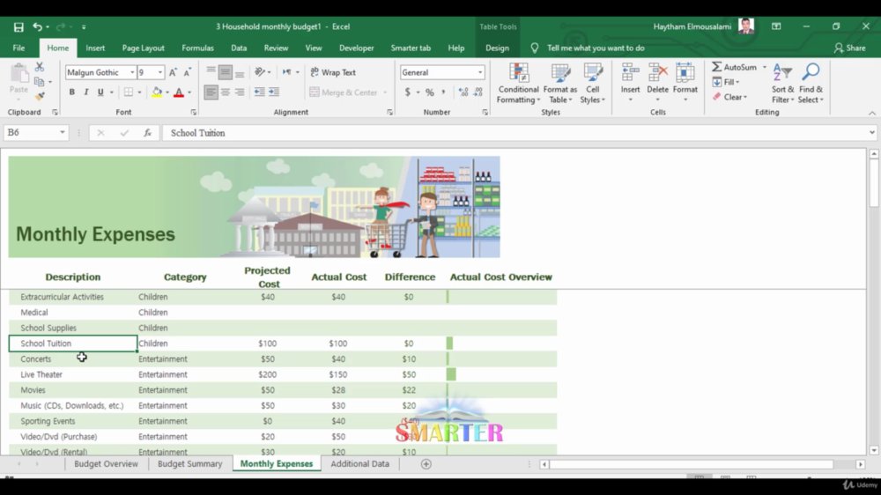This screenshot has height=495, width=881.
Task: Decrease decimal places
Action: tap(478, 92)
